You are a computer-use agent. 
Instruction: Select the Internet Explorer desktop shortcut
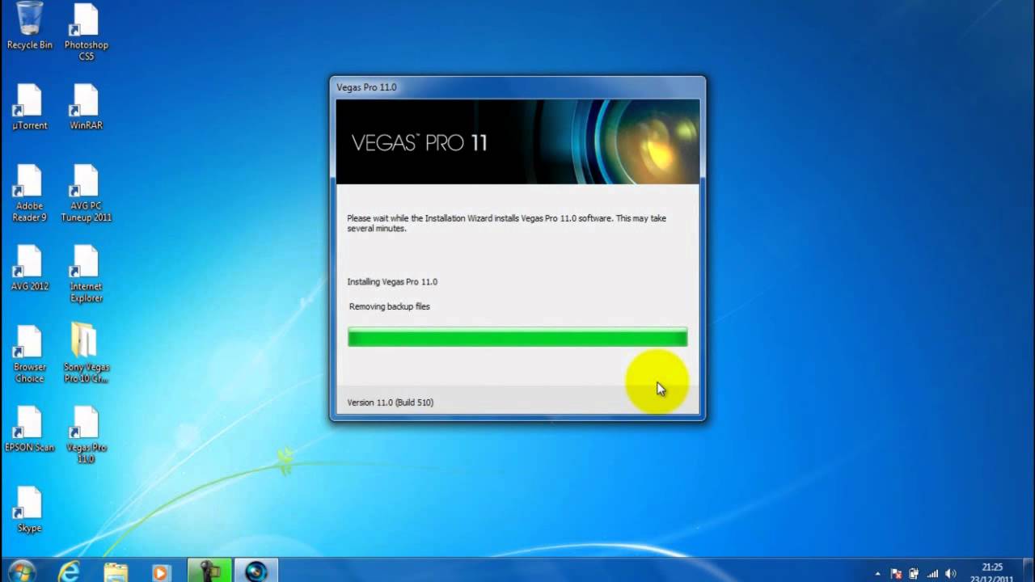pos(86,273)
